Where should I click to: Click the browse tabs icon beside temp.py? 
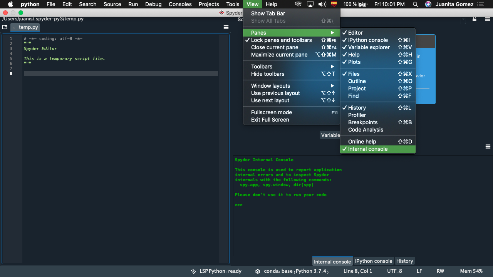[5, 27]
